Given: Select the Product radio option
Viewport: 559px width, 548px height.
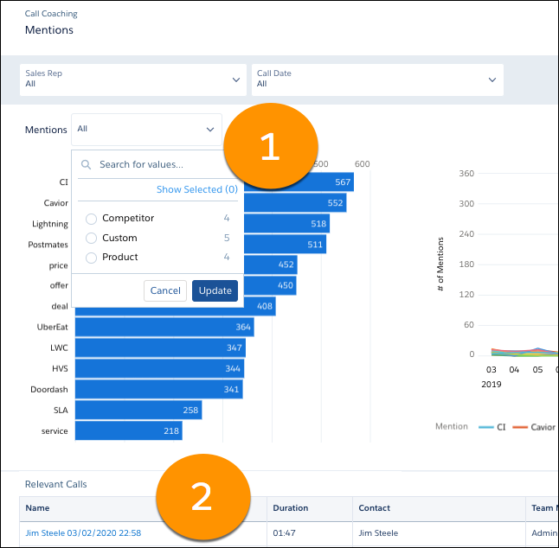Looking at the screenshot, I should tap(91, 258).
